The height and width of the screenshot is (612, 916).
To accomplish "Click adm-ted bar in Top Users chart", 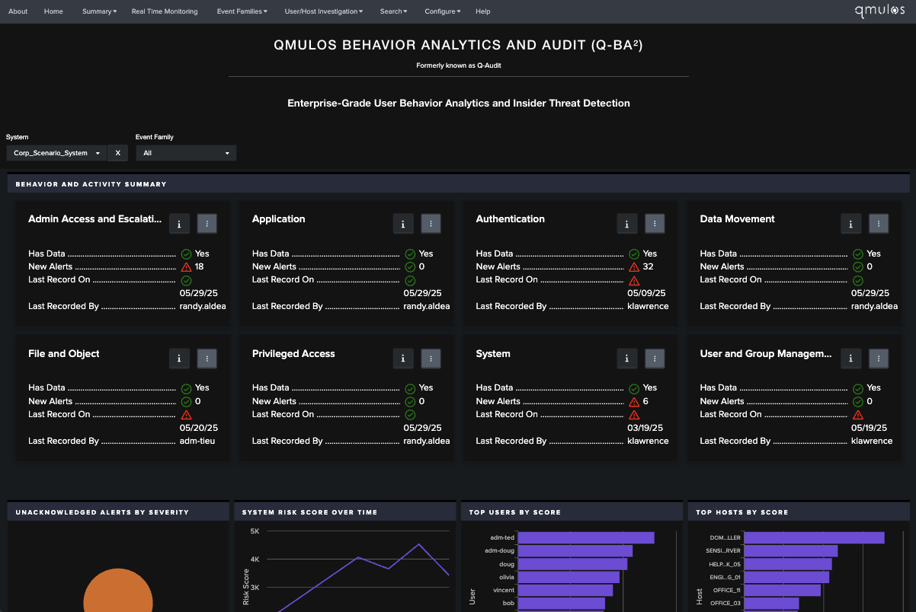I will [586, 537].
